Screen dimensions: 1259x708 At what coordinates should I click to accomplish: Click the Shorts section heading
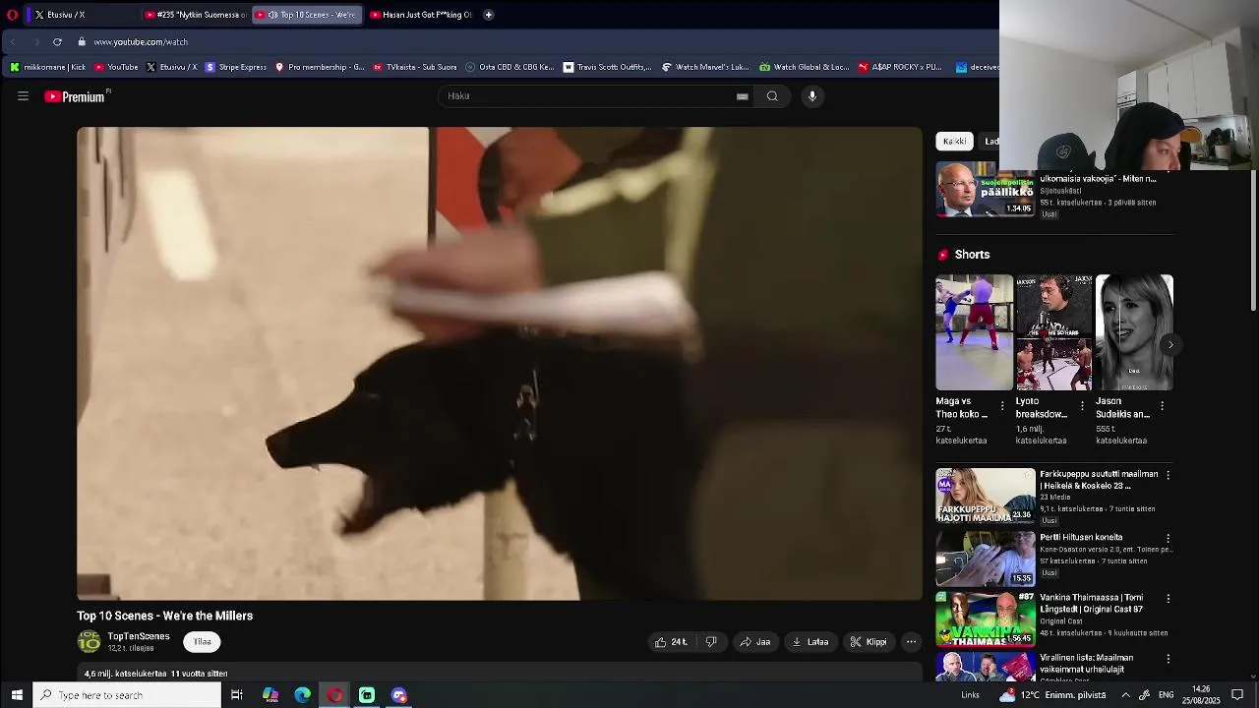(972, 255)
